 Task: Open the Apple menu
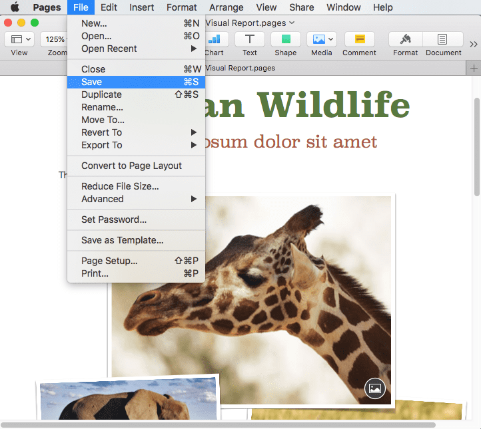pyautogui.click(x=14, y=7)
